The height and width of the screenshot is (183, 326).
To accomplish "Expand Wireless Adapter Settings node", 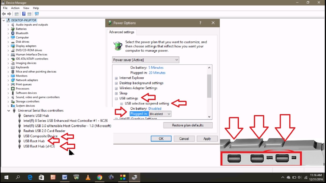I will (x=116, y=88).
